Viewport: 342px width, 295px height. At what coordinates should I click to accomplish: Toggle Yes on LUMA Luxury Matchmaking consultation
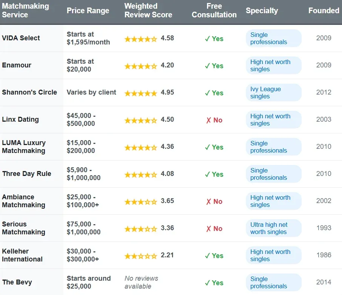point(214,147)
